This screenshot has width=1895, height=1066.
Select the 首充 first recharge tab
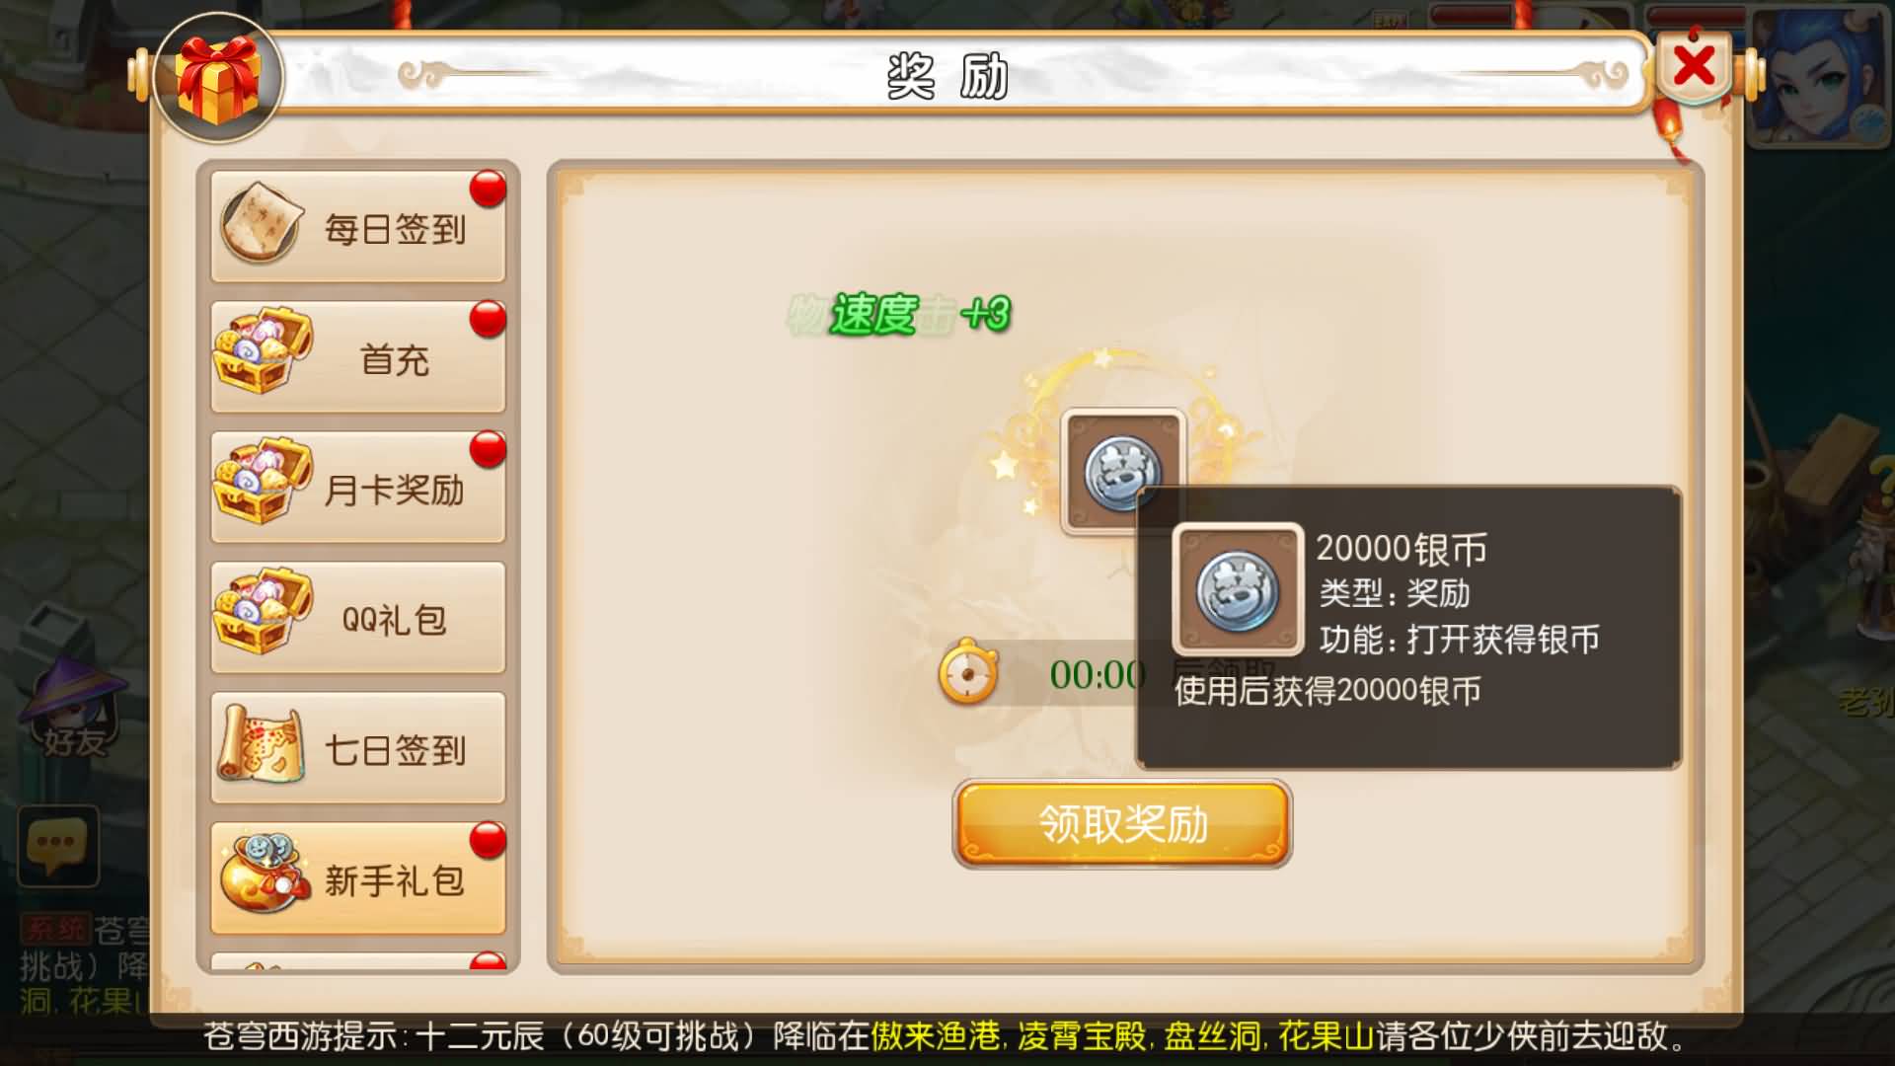357,357
